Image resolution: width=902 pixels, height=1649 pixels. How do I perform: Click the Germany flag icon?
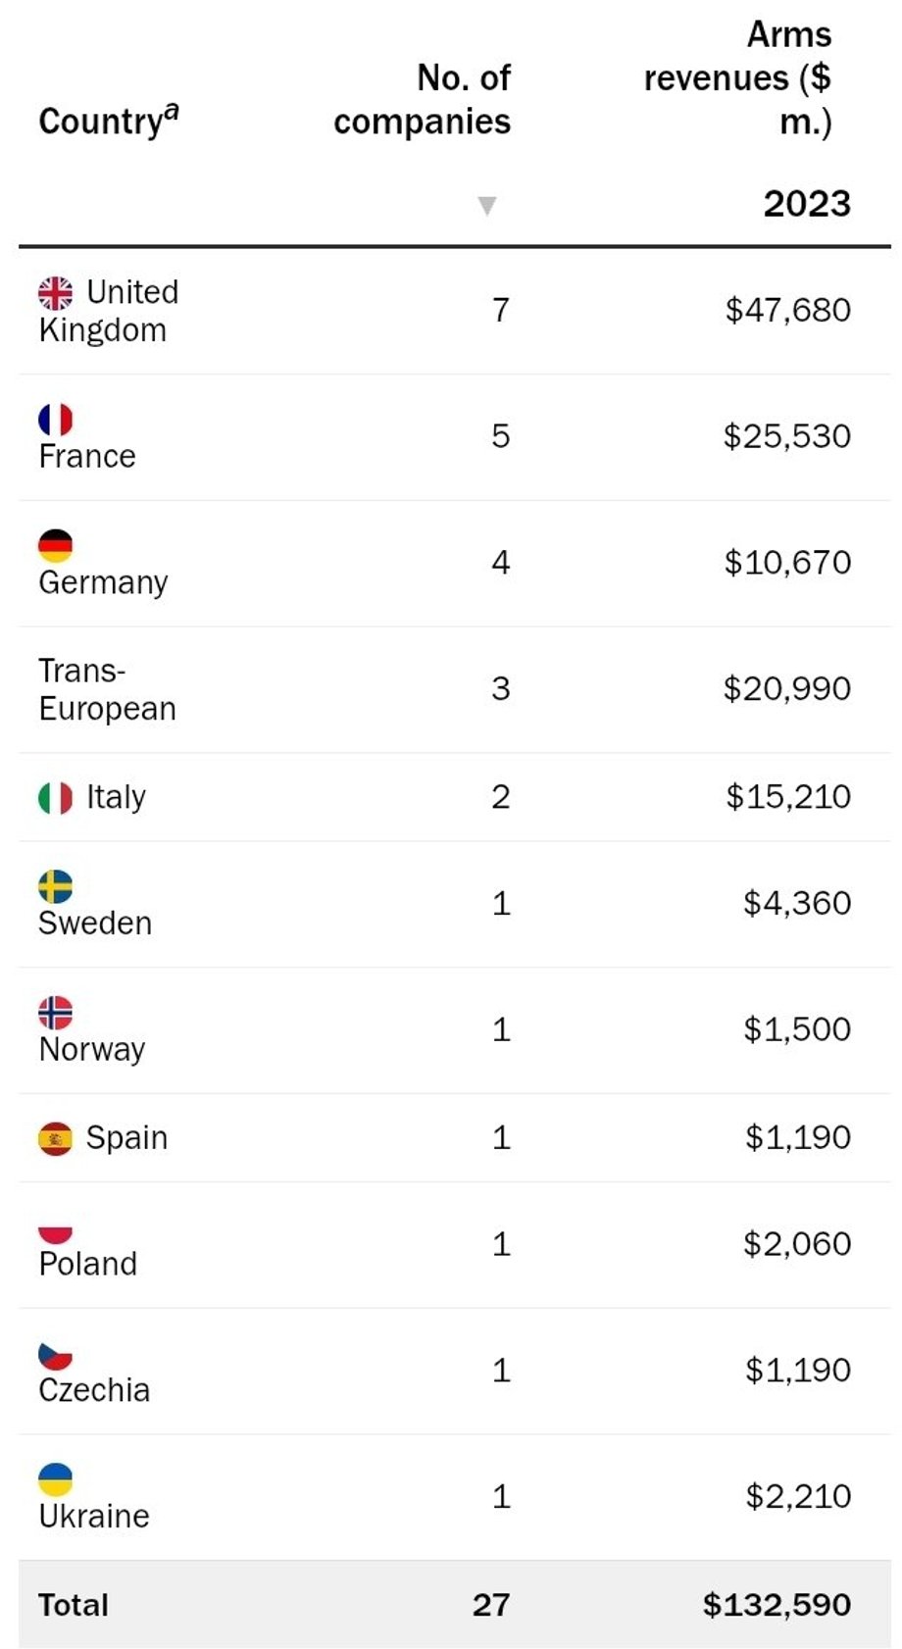[x=56, y=545]
